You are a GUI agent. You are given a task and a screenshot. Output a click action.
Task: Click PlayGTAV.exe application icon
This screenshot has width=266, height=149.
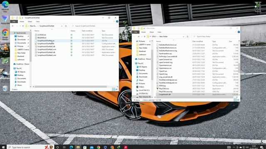pyautogui.click(x=158, y=89)
